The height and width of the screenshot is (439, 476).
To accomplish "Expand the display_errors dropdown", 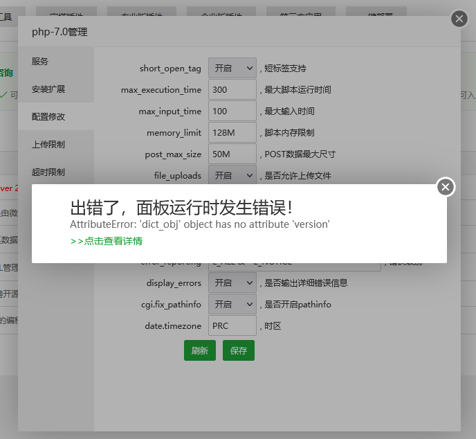I will 232,283.
